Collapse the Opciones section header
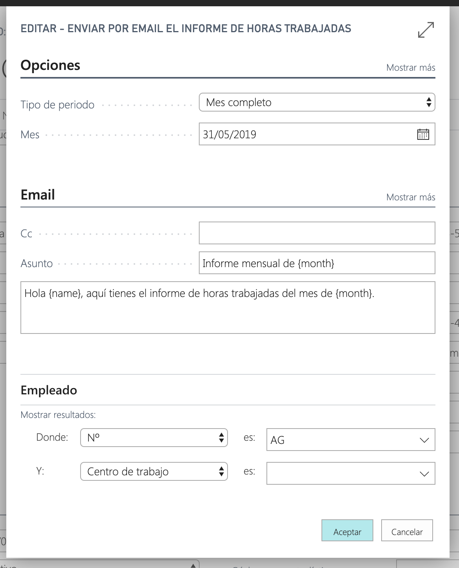Screen dimensions: 459x568 pyautogui.click(x=50, y=65)
